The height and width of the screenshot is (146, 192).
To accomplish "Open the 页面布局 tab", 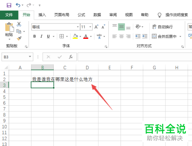I will pyautogui.click(x=62, y=15).
